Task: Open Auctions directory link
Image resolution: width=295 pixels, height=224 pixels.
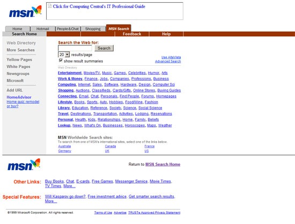Action: [x=83, y=90]
